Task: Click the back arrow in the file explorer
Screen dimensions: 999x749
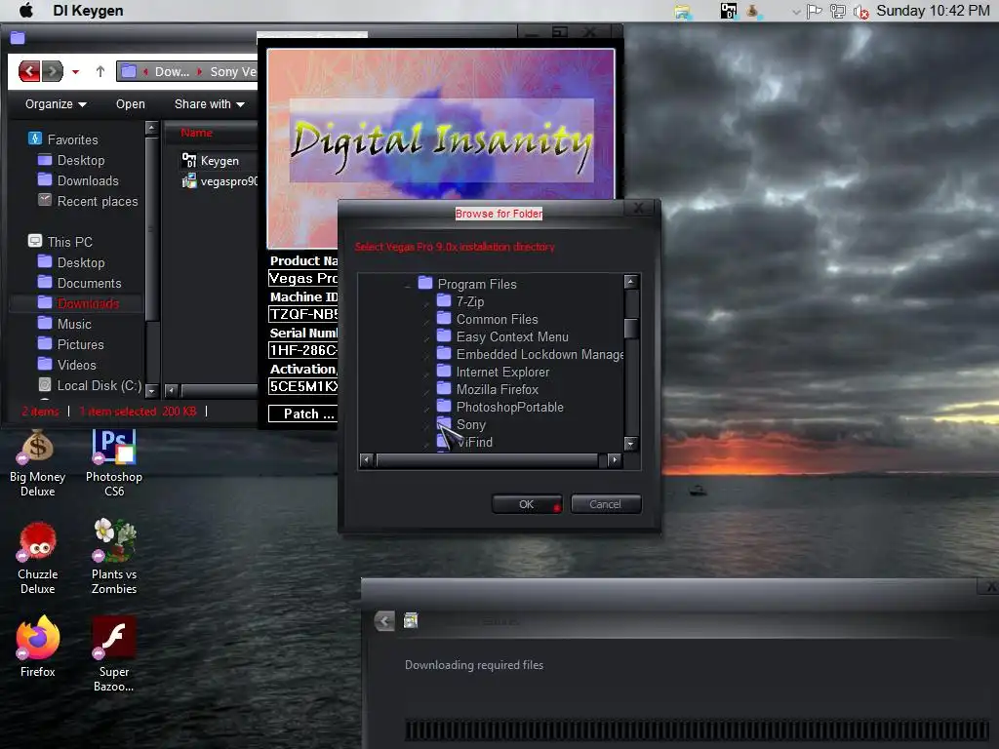Action: tap(29, 71)
